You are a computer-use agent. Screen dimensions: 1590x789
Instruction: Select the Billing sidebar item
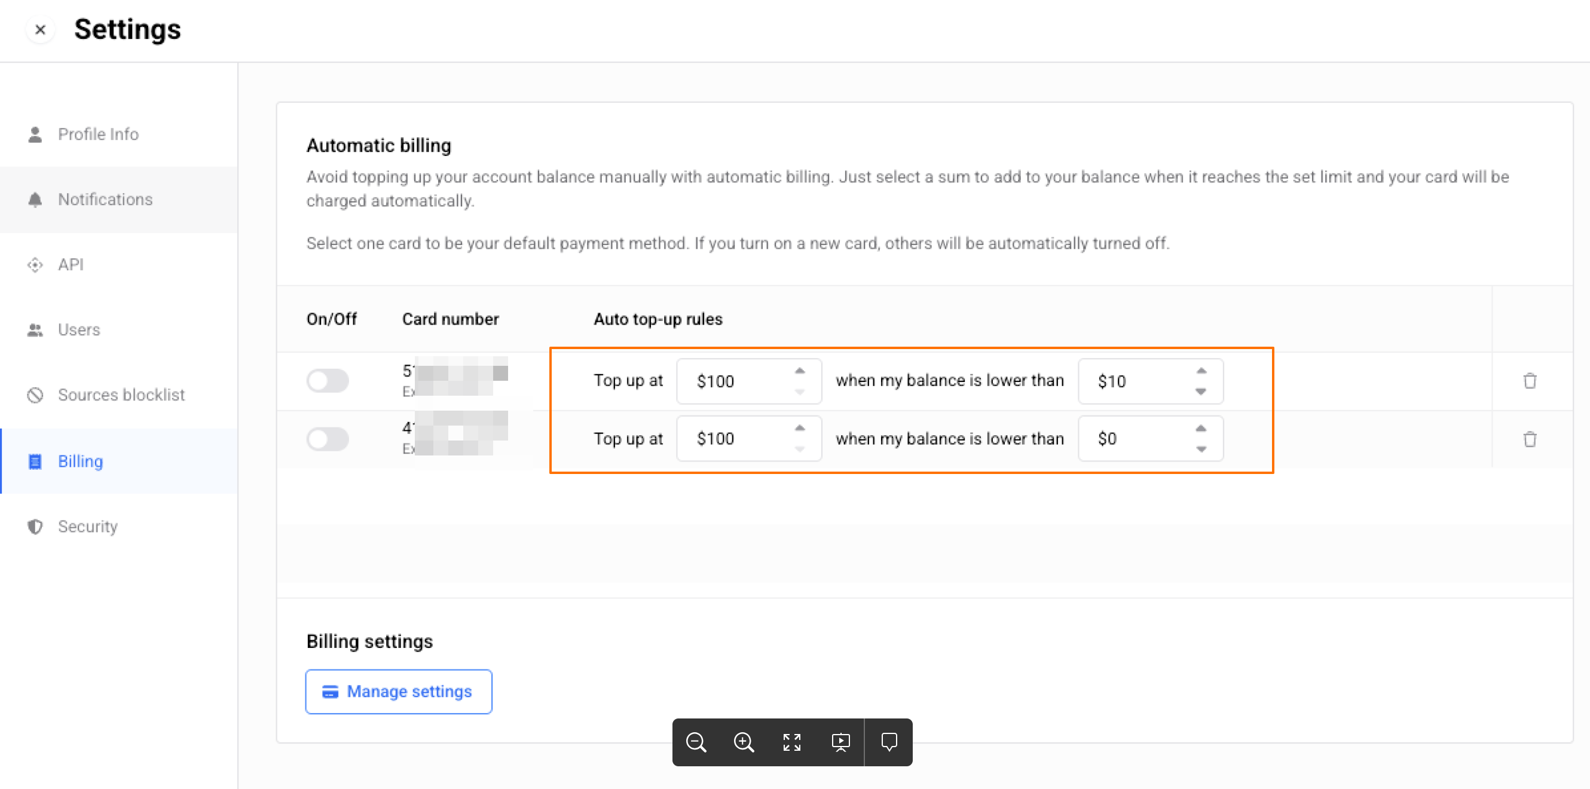point(118,461)
